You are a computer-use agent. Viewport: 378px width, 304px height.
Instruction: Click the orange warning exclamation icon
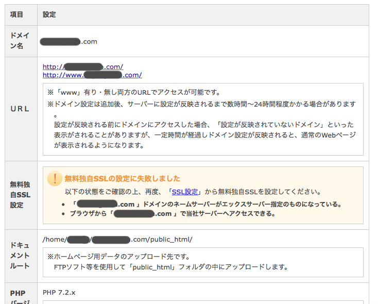coord(54,178)
